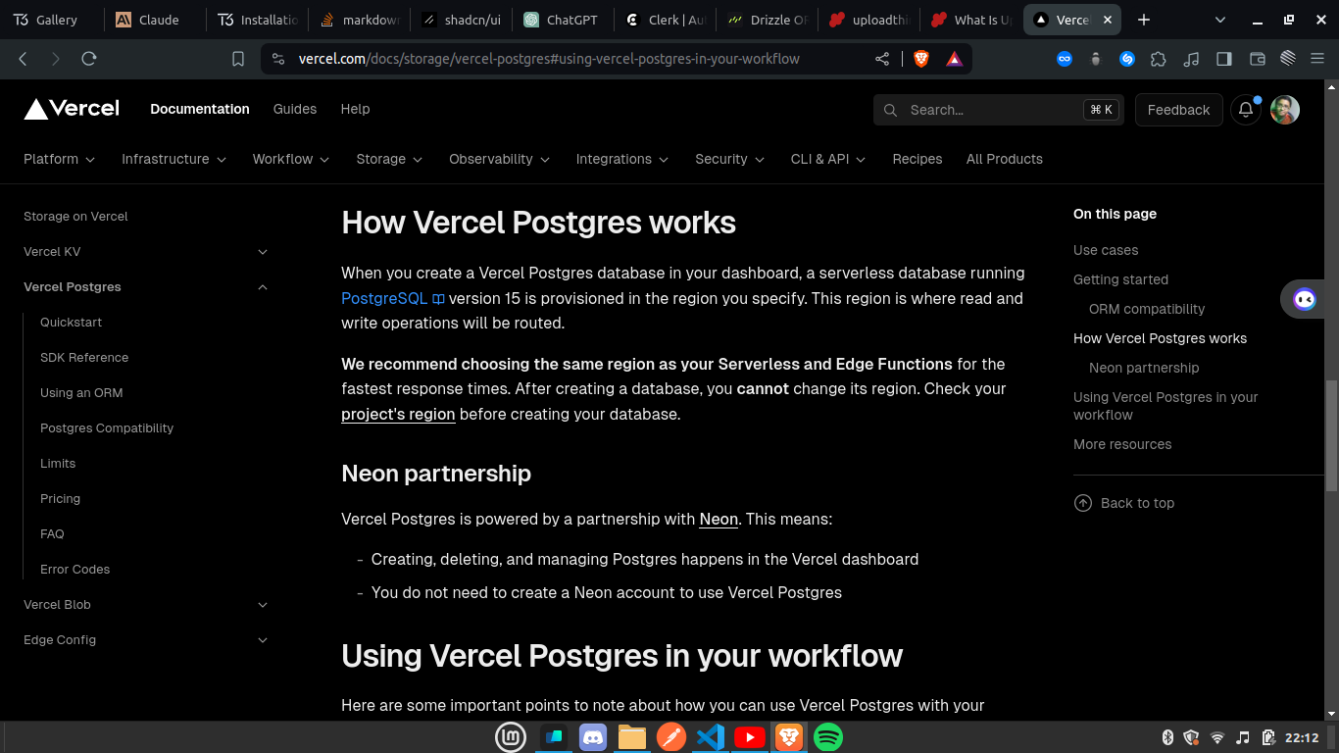Click the music note media control icon
Image resolution: width=1339 pixels, height=753 pixels.
click(x=1191, y=59)
